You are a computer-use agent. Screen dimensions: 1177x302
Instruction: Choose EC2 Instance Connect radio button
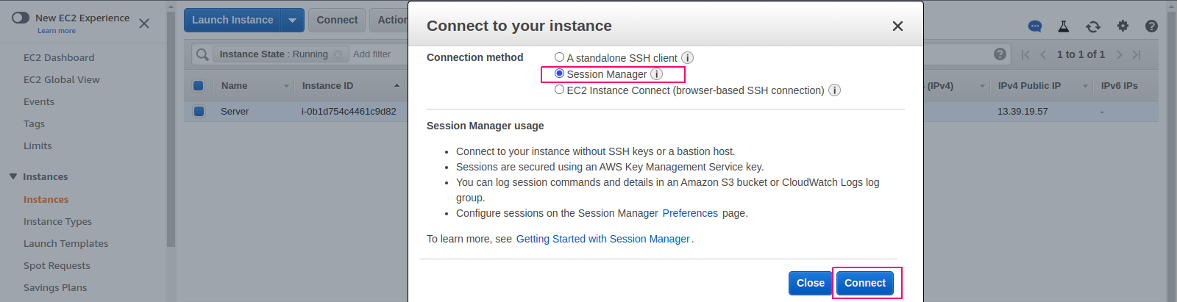coord(559,90)
